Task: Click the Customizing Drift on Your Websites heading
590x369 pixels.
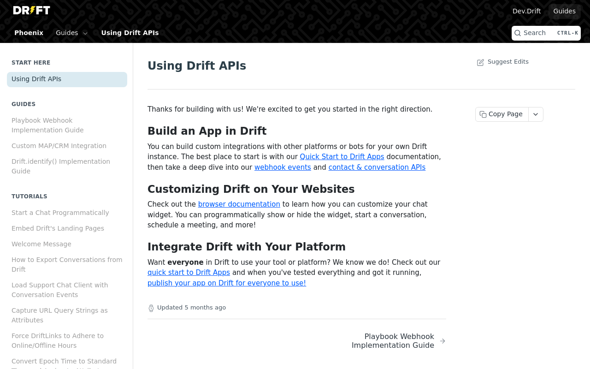Action: pos(251,189)
